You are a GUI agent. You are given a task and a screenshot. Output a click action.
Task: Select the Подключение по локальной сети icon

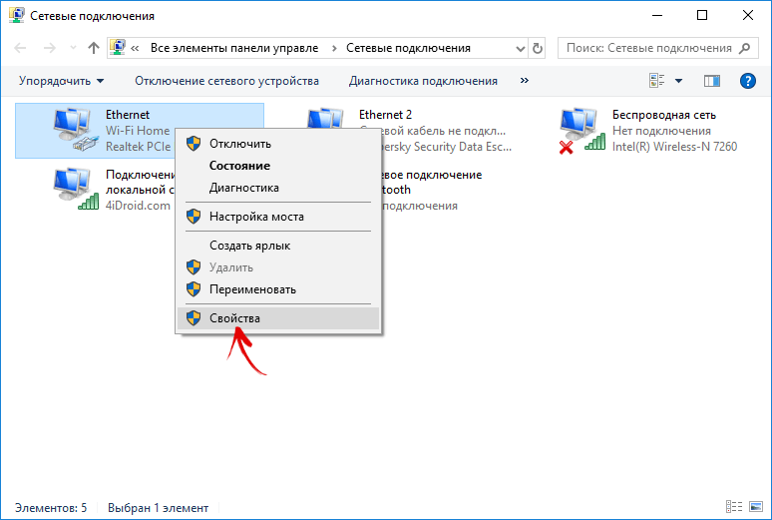coord(75,190)
